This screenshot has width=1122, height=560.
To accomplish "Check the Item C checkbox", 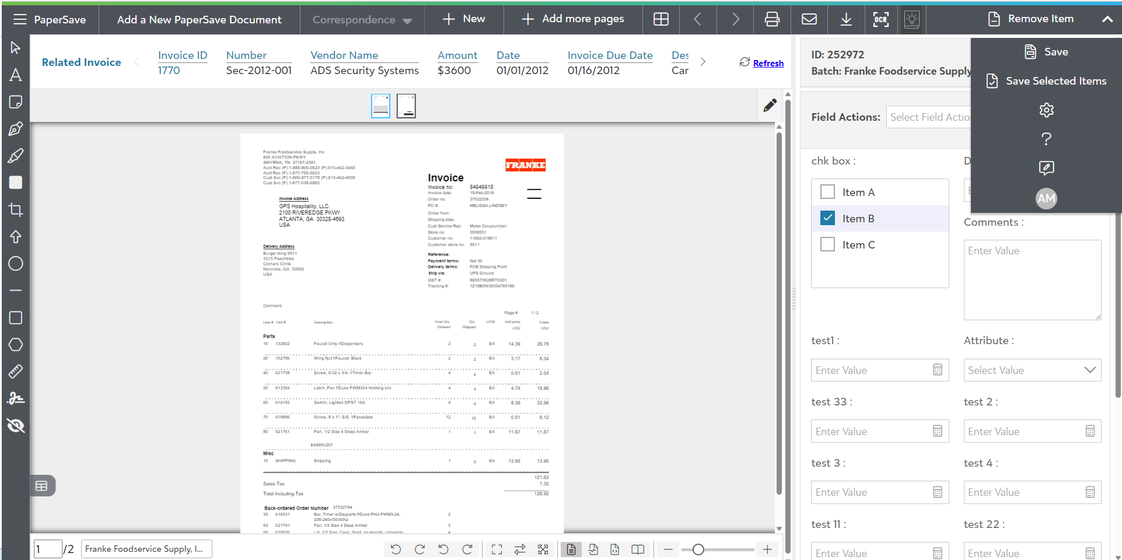I will click(827, 244).
